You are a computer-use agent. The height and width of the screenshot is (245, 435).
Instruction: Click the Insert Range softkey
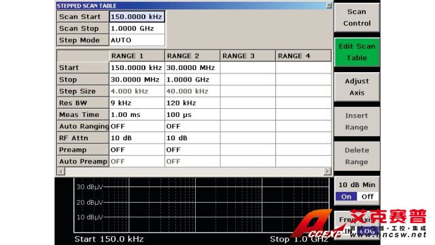357,121
